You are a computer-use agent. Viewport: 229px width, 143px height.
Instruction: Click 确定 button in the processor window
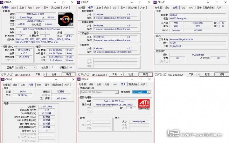pos(69,74)
